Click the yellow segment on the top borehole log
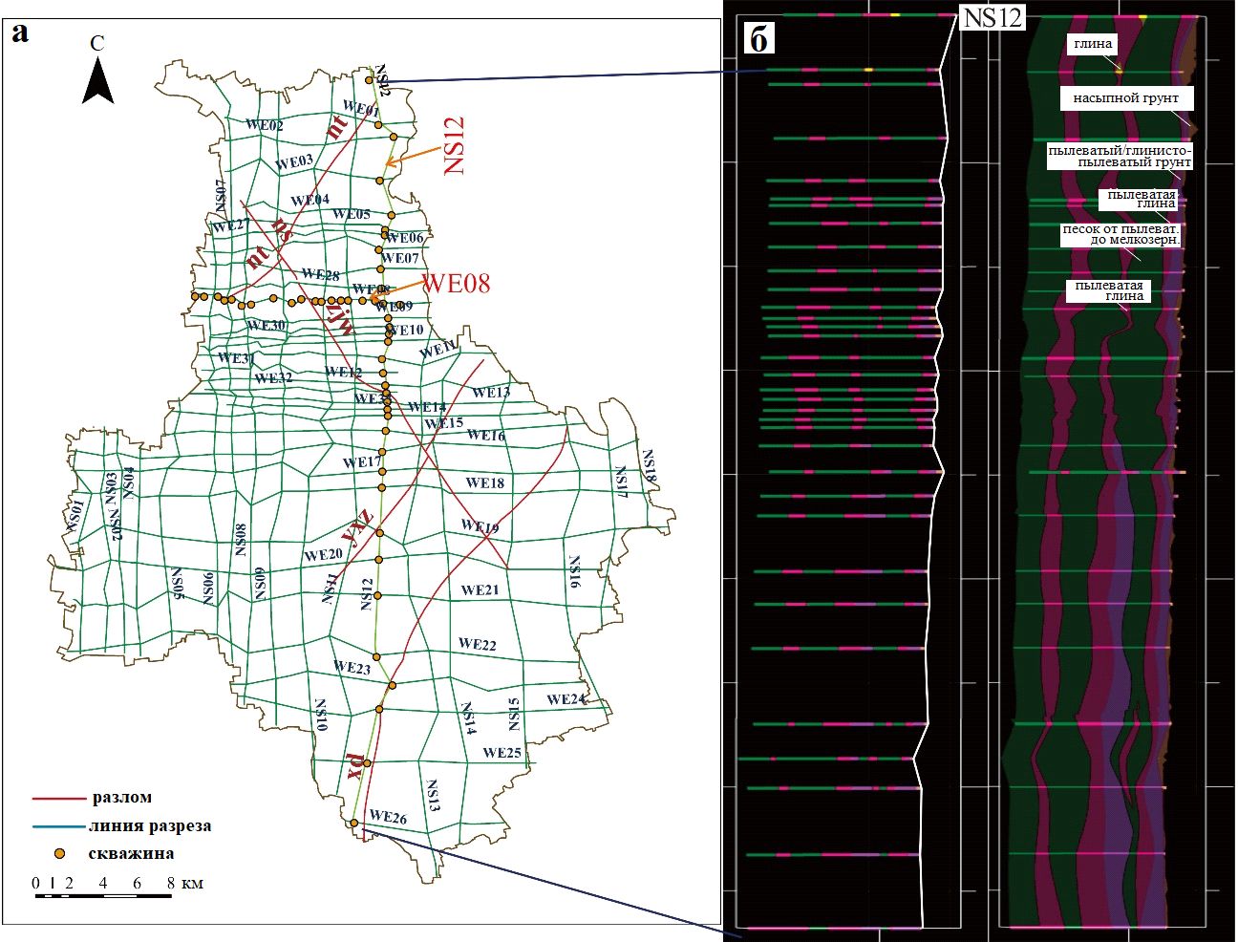The height and width of the screenshot is (942, 1238). (x=868, y=70)
